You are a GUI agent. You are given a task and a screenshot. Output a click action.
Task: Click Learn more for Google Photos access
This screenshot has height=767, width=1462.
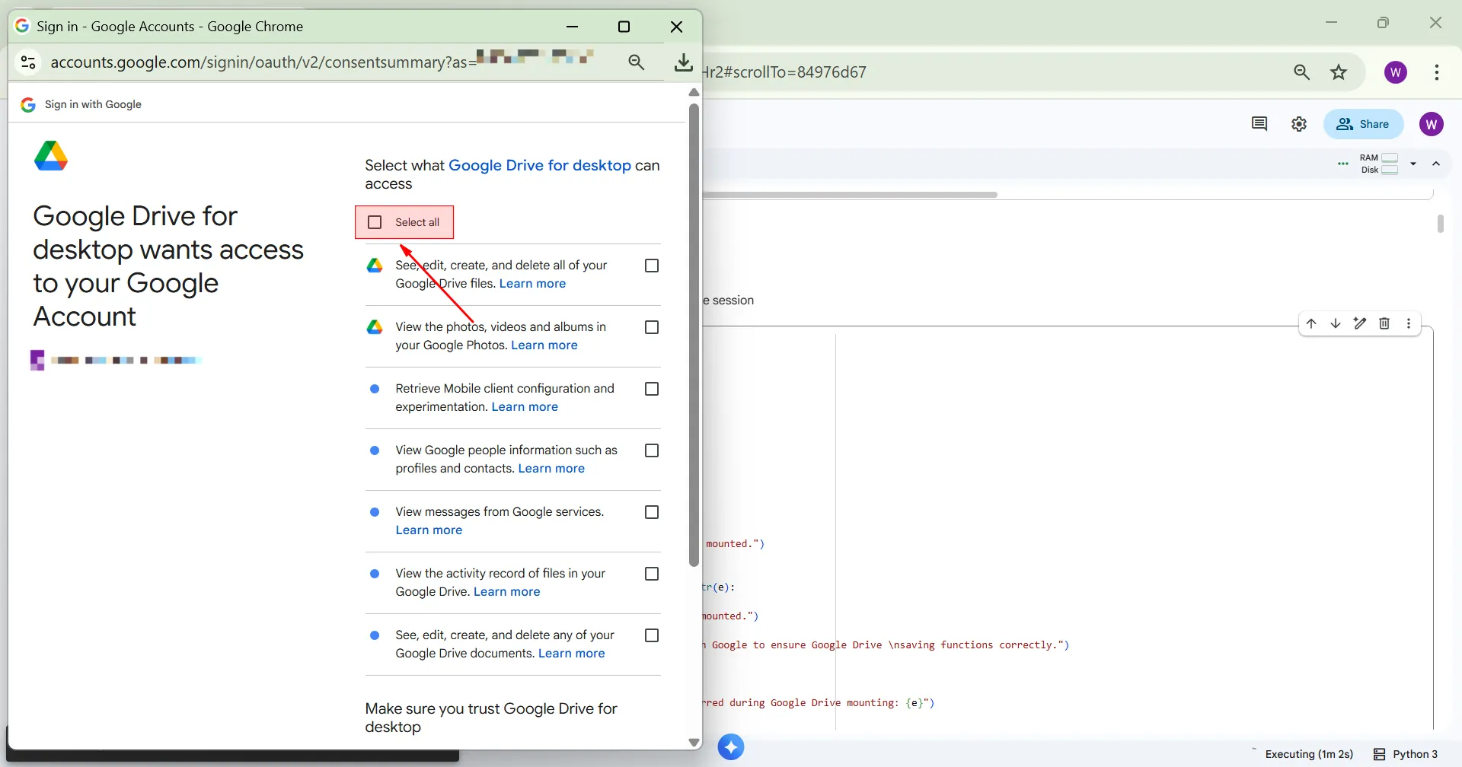(544, 345)
